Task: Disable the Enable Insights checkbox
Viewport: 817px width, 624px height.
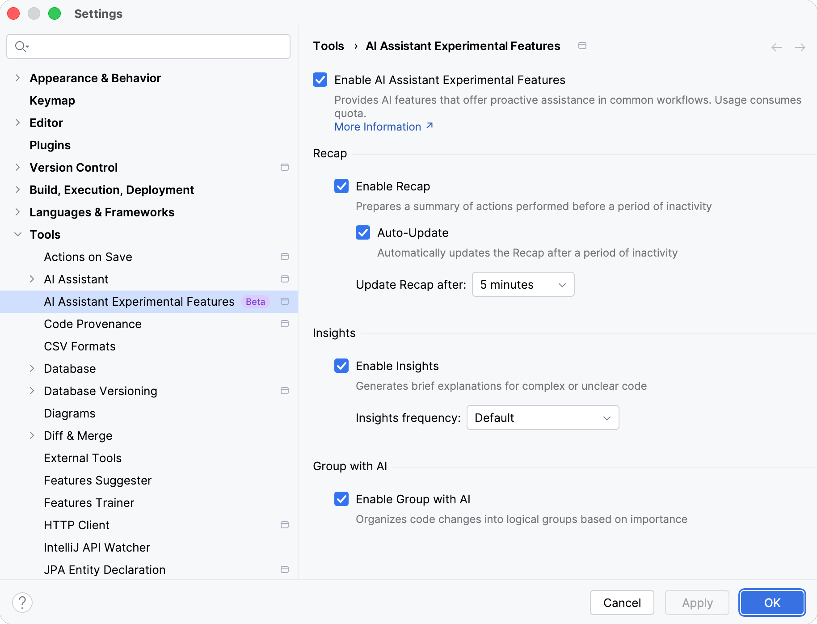Action: [341, 366]
